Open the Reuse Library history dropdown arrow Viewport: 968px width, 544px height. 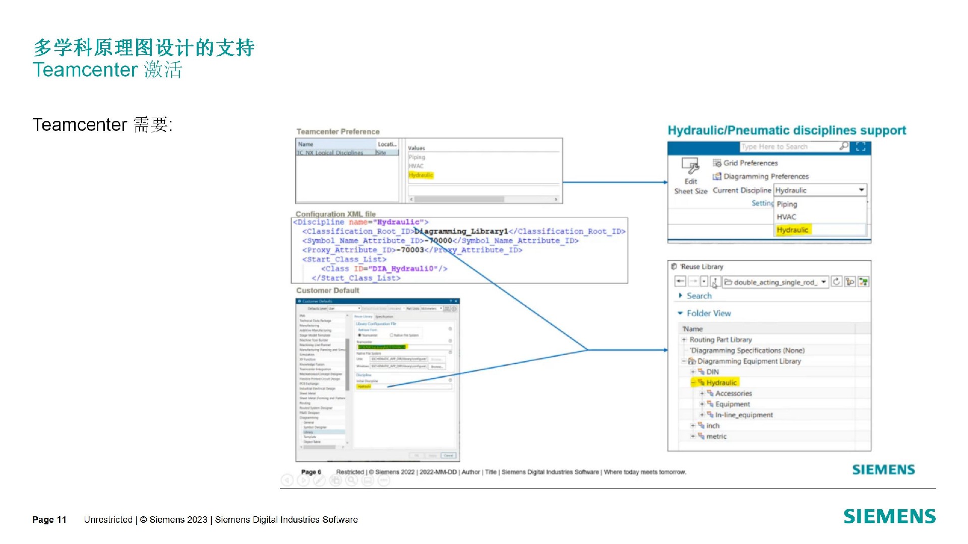coord(704,282)
